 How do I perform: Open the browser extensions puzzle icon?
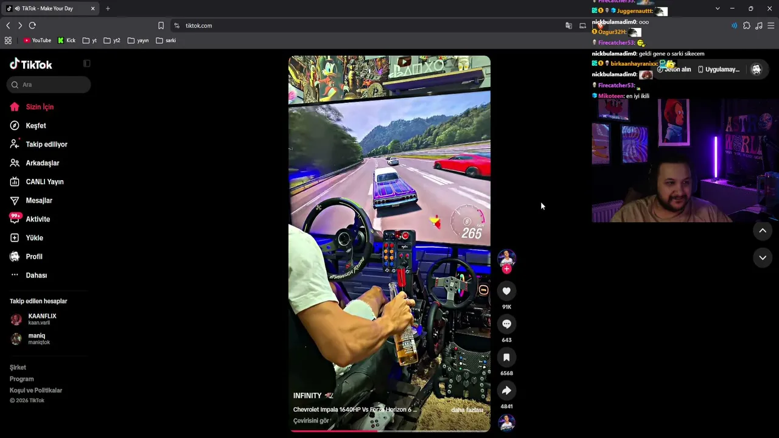(747, 26)
